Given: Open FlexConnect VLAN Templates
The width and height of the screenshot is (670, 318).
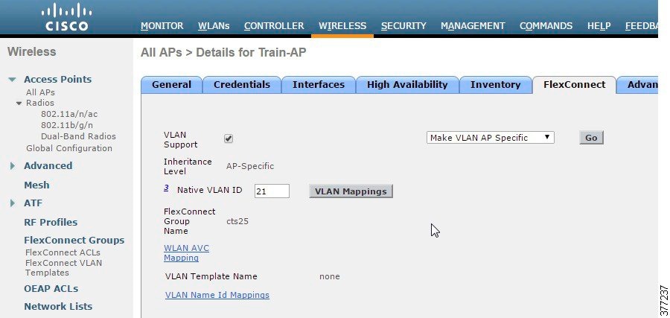Looking at the screenshot, I should 64,267.
